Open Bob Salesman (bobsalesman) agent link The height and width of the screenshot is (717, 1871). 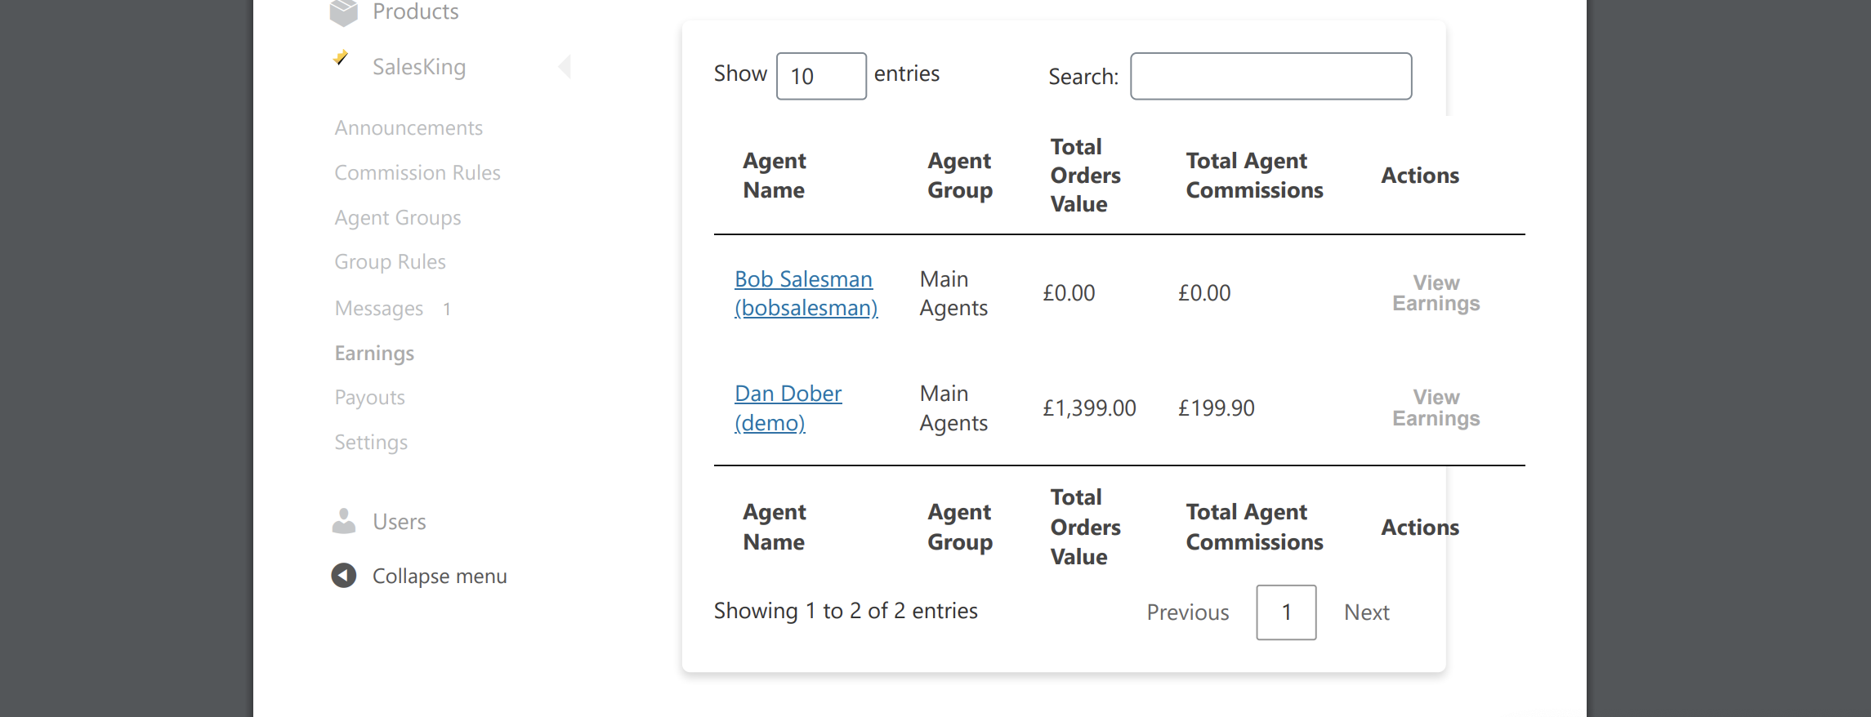click(806, 293)
